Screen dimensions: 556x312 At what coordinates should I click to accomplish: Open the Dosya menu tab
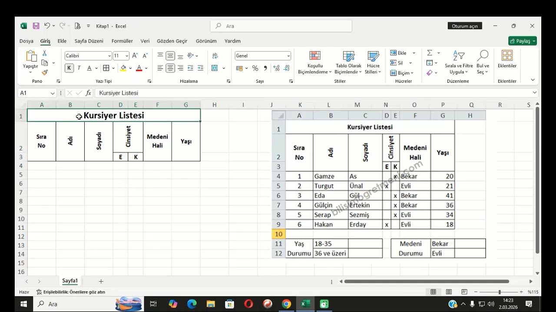26,41
